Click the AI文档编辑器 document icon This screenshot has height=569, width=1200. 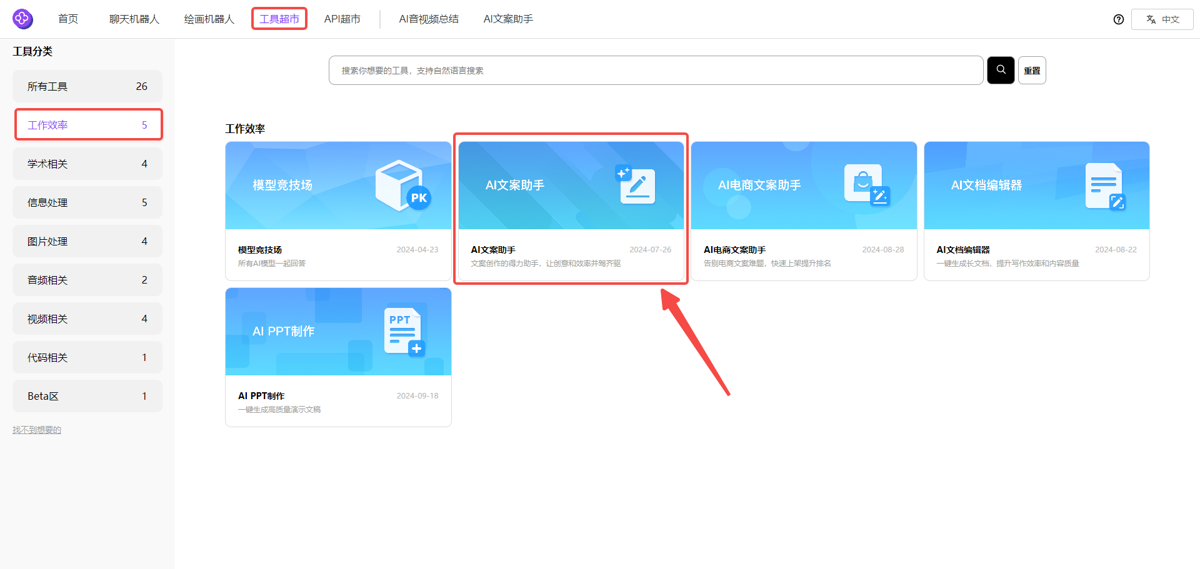click(1105, 186)
